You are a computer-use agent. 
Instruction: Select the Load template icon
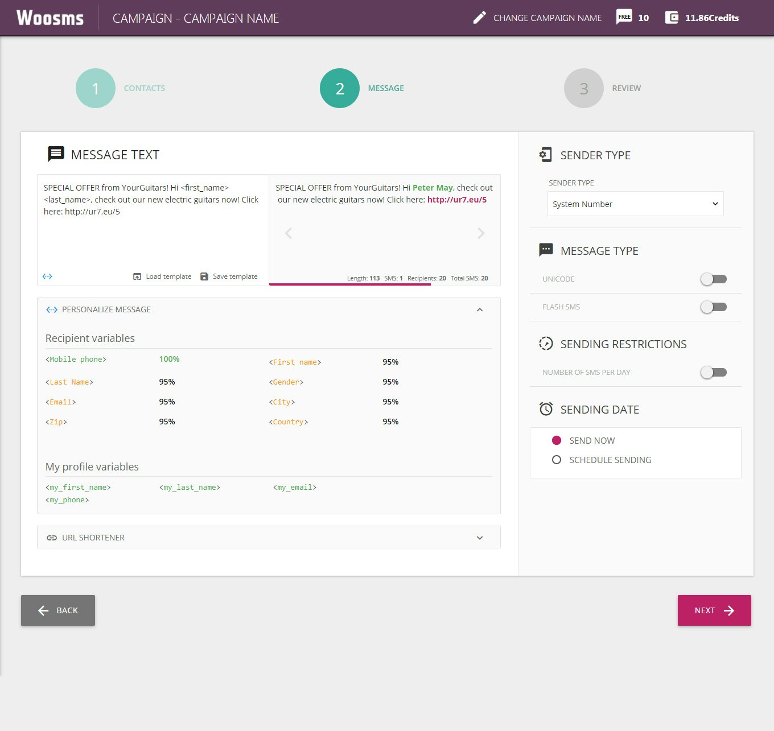pos(137,276)
